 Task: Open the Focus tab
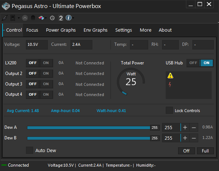pyautogui.click(x=32, y=30)
